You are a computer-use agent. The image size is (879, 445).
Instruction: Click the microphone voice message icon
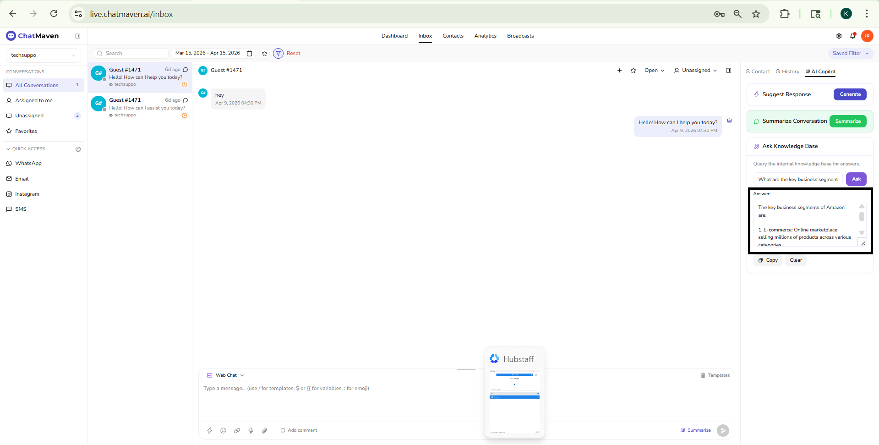click(x=251, y=430)
